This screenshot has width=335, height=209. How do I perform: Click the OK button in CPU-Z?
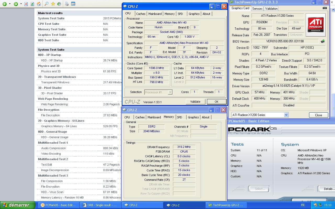(x=216, y=102)
